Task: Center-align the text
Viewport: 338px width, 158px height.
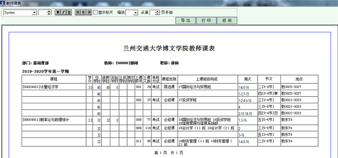Action: (x=83, y=13)
